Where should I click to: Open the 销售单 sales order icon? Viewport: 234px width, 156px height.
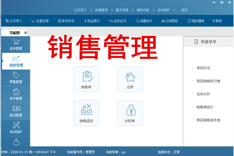point(86,79)
